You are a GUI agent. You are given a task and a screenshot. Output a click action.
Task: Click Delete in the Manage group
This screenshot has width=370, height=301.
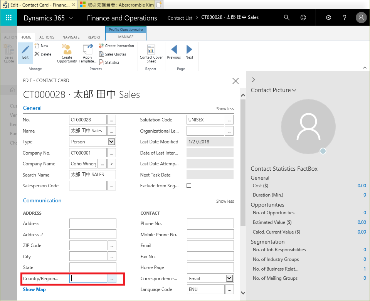tap(43, 54)
